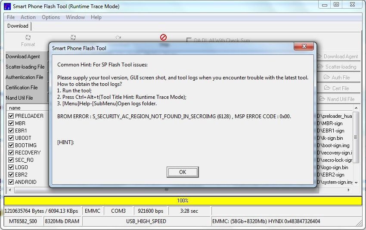The height and width of the screenshot is (230, 366).
Task: Click the boot-sign.img file path
Action: tap(333, 145)
